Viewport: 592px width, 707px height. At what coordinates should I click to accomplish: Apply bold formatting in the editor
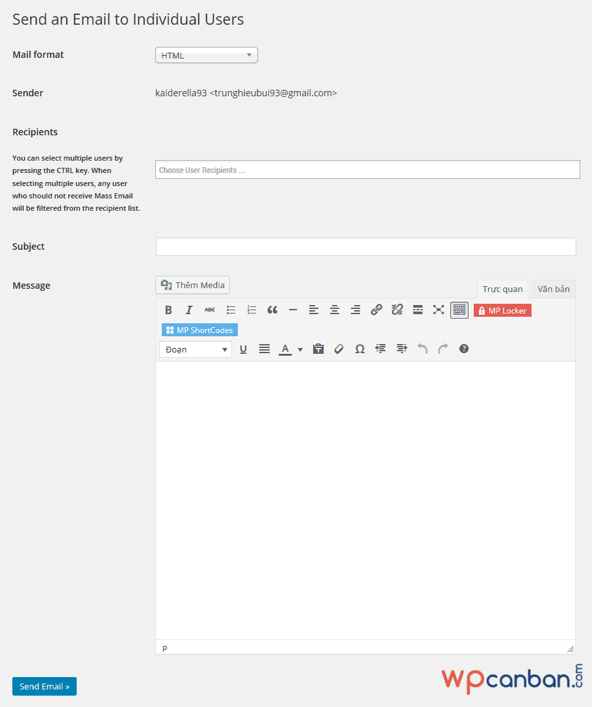(x=168, y=310)
